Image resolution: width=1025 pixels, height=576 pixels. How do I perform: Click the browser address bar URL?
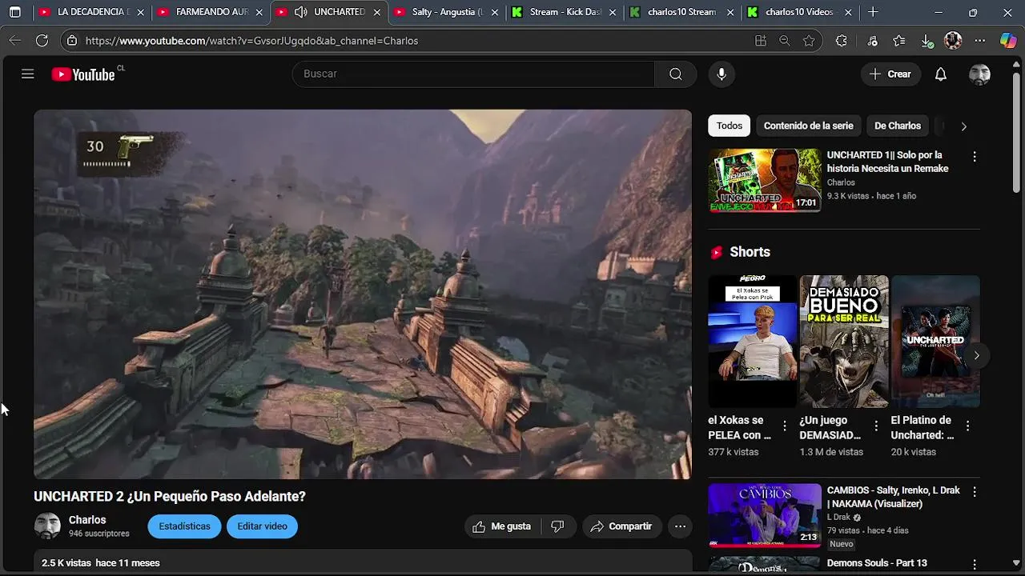point(251,41)
